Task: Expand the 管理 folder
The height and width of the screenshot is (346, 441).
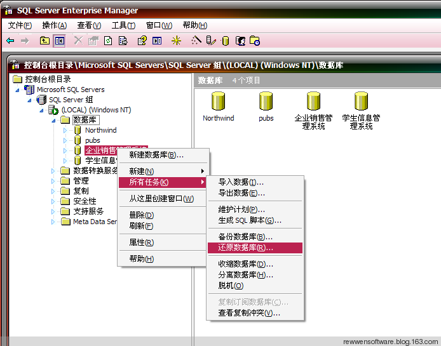Action: coord(53,181)
